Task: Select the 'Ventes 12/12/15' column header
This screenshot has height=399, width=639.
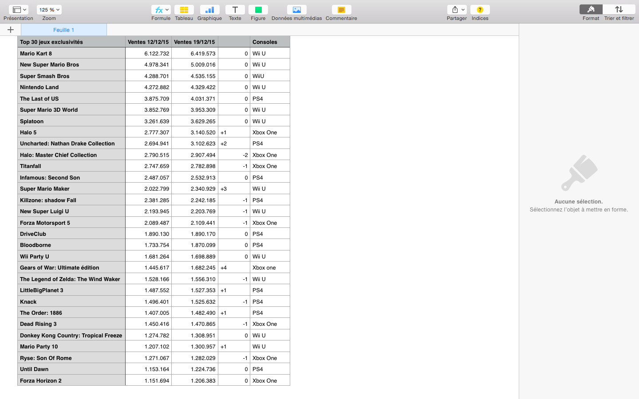Action: point(148,42)
